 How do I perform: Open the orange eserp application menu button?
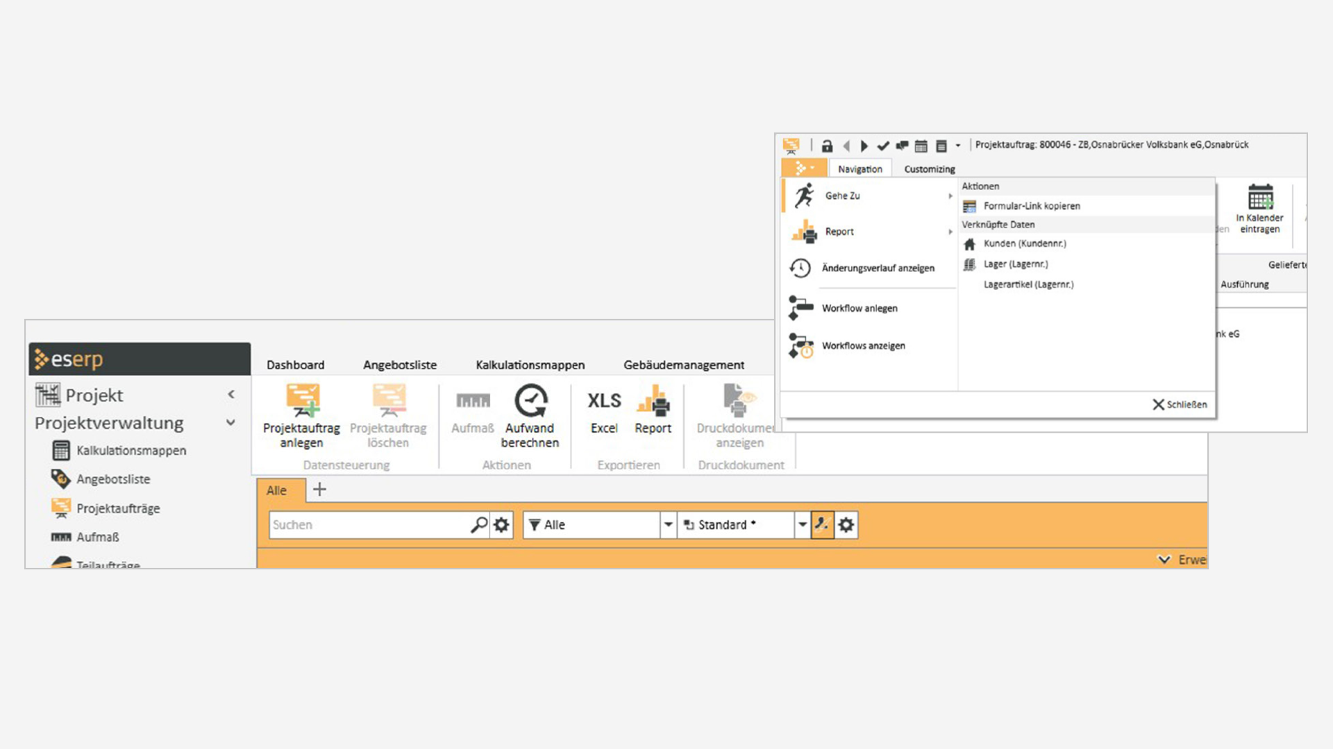point(804,168)
